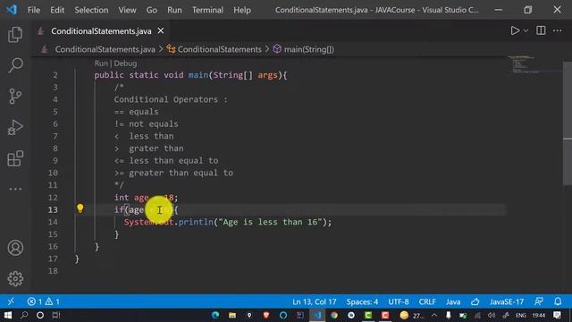Screen dimensions: 572x322
Task: Close the ConditionalStatements.java tab
Action: (161, 31)
